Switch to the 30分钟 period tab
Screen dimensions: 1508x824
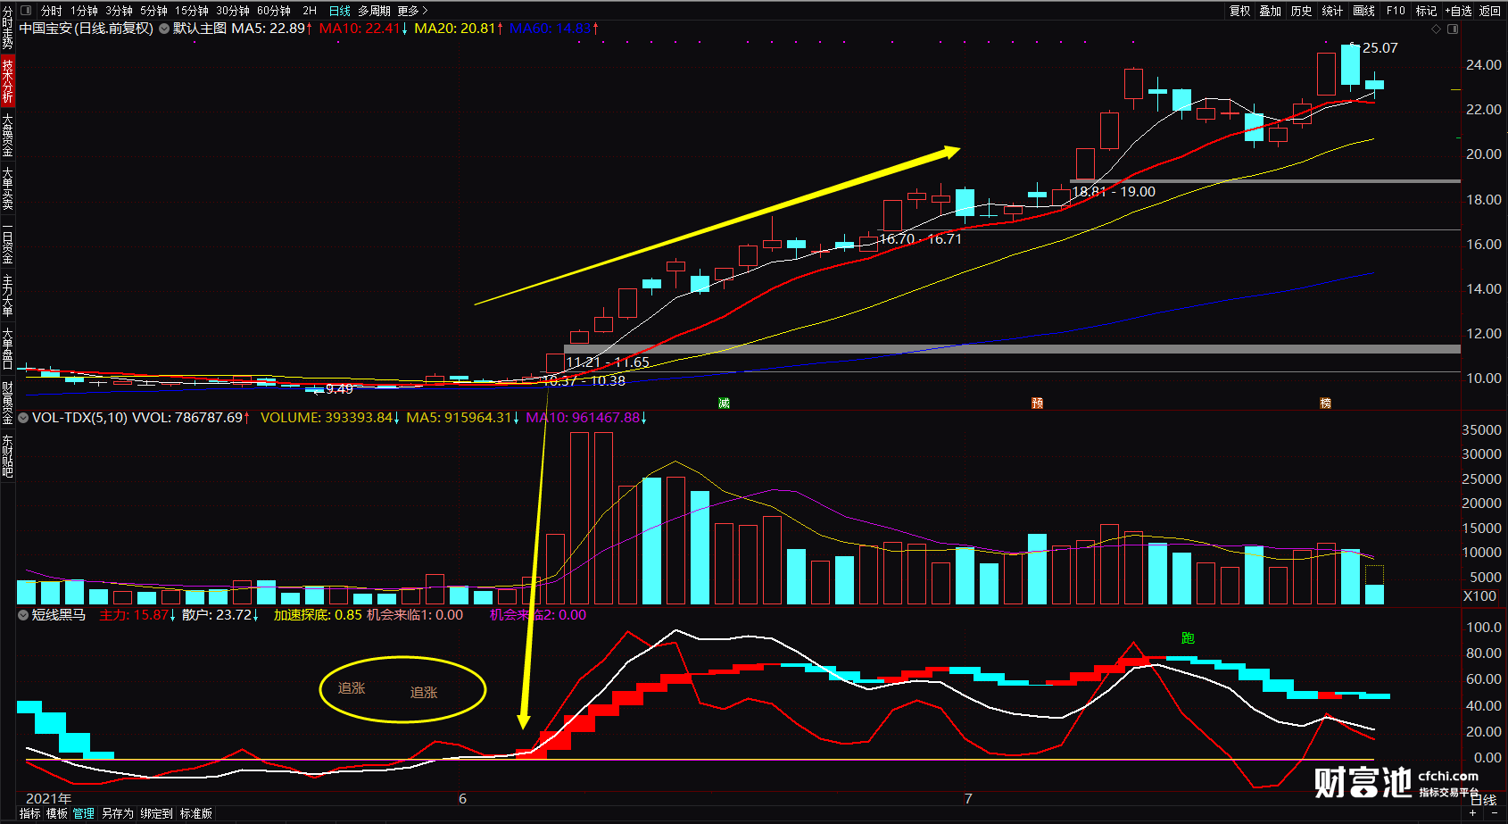tap(233, 11)
